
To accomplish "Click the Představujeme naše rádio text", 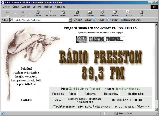I will (x=72, y=106).
